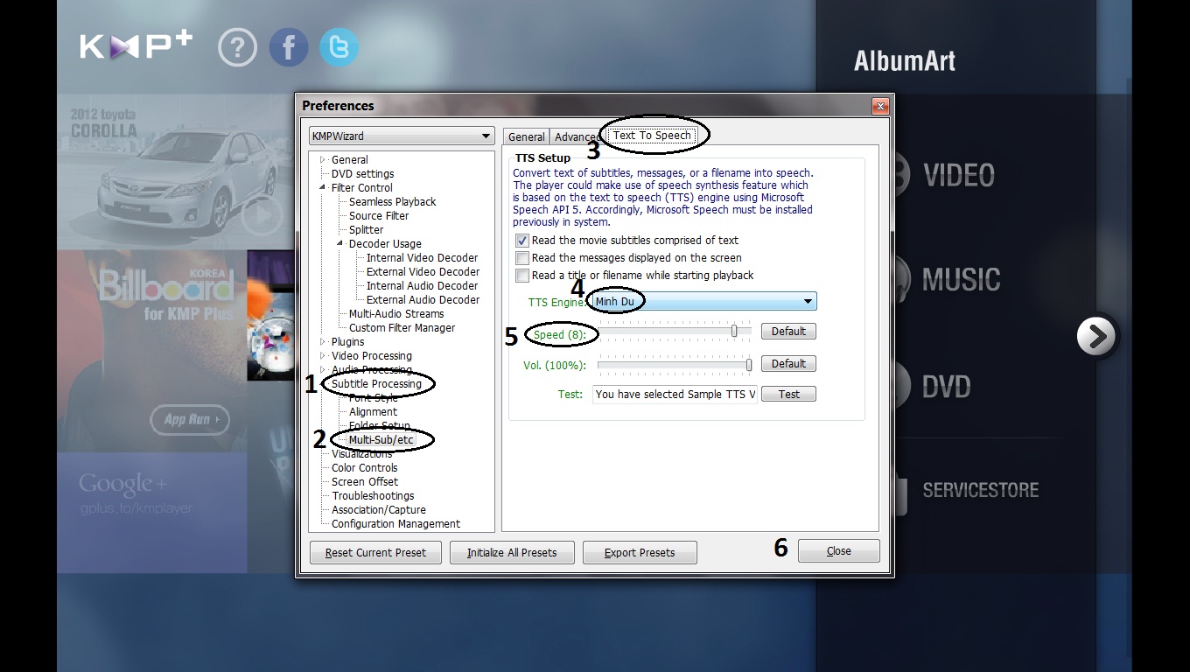Select Multi-Audio Streams tree item
This screenshot has height=672, width=1190.
(396, 314)
